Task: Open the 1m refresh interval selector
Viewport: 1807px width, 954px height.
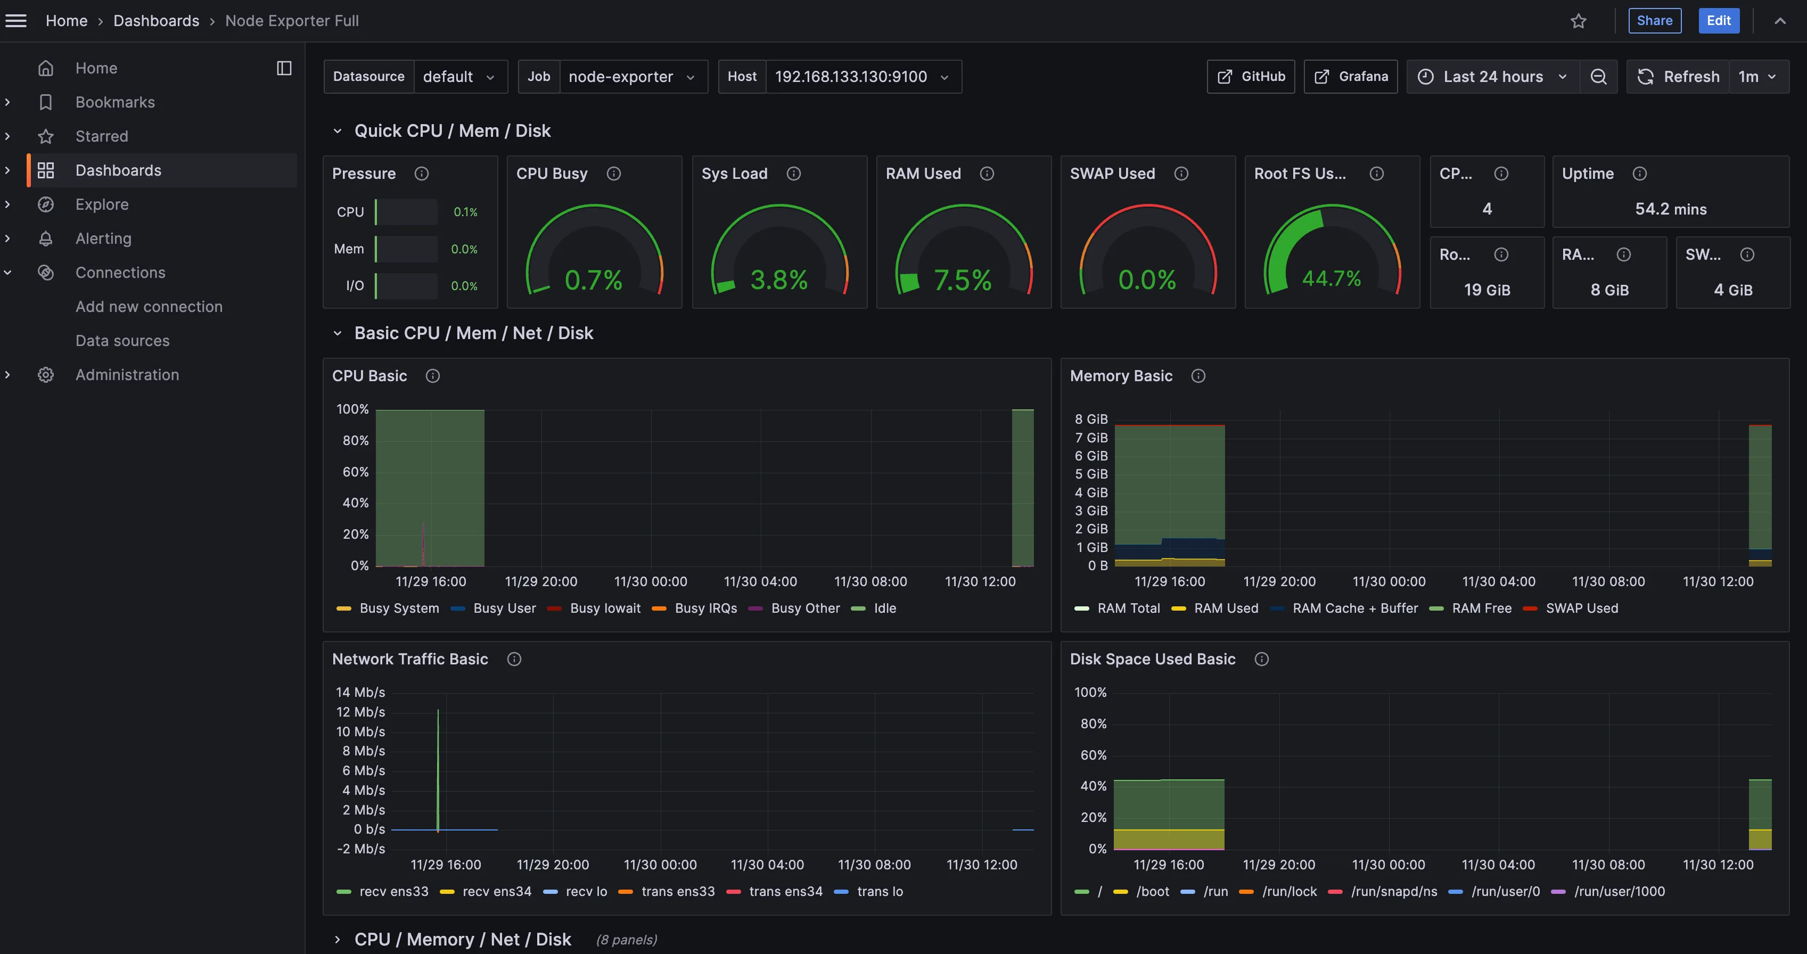Action: pos(1757,77)
